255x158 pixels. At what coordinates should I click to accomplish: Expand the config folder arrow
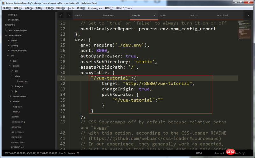8,45
